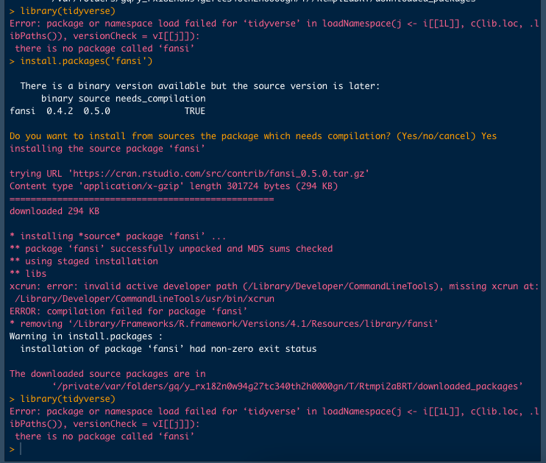546x463 pixels.
Task: Click the downloaded_packages folder path near bottom
Action: 287,386
